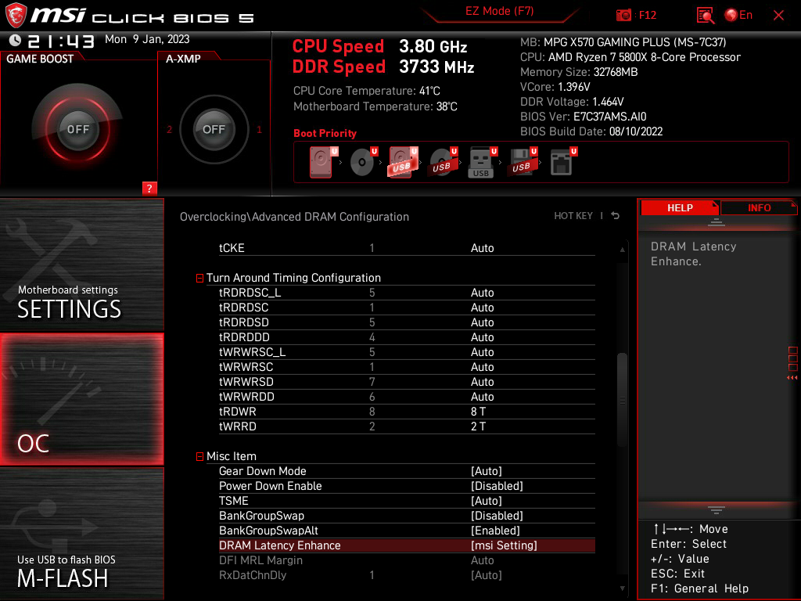
Task: Select the optical drive boot priority icon
Action: pos(364,162)
